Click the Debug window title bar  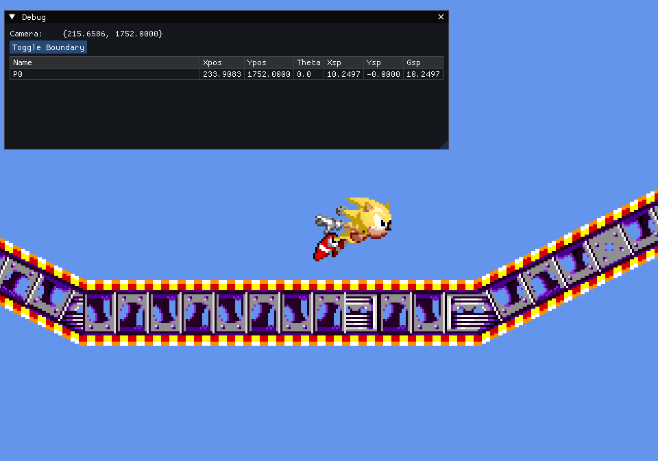tap(227, 17)
